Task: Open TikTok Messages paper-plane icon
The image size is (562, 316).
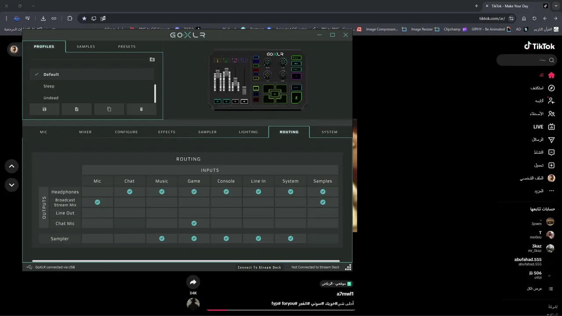Action: [x=551, y=140]
